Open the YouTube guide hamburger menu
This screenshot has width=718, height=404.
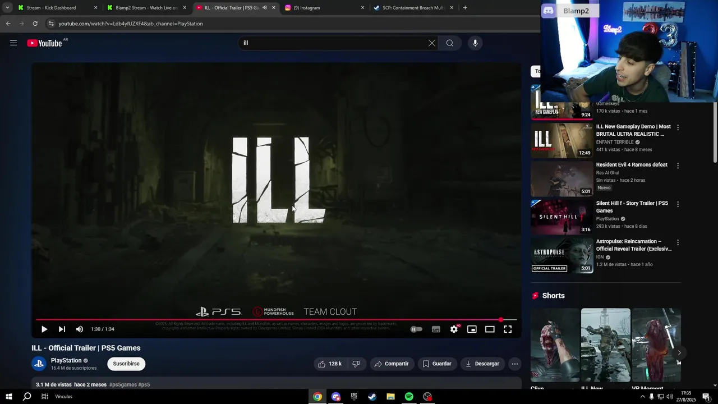pyautogui.click(x=13, y=43)
